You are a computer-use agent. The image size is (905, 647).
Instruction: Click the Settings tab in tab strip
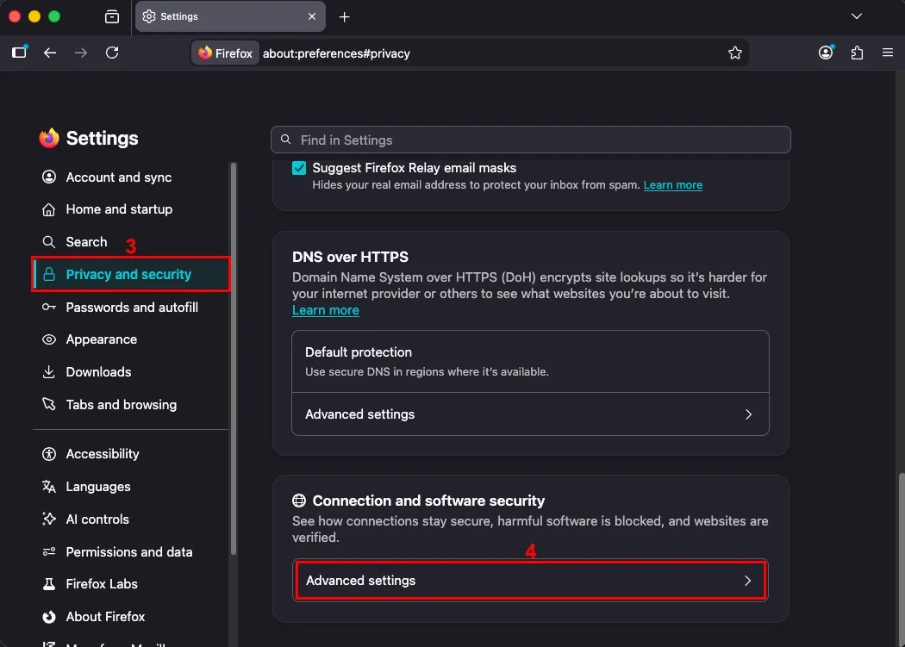230,16
